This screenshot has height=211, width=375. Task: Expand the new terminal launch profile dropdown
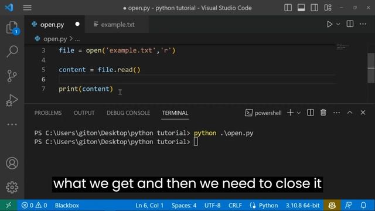click(x=299, y=113)
